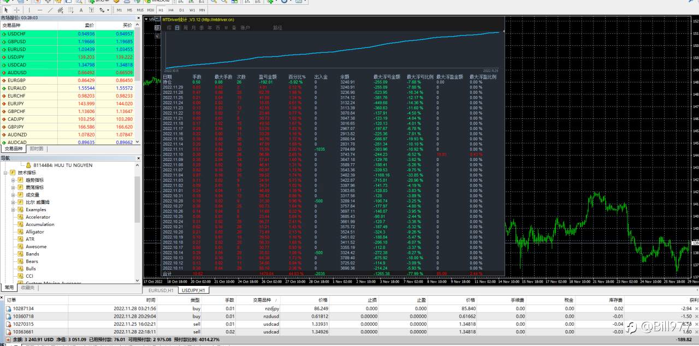Choose the trendline drawing tool
699x346 pixels.
coord(50,10)
